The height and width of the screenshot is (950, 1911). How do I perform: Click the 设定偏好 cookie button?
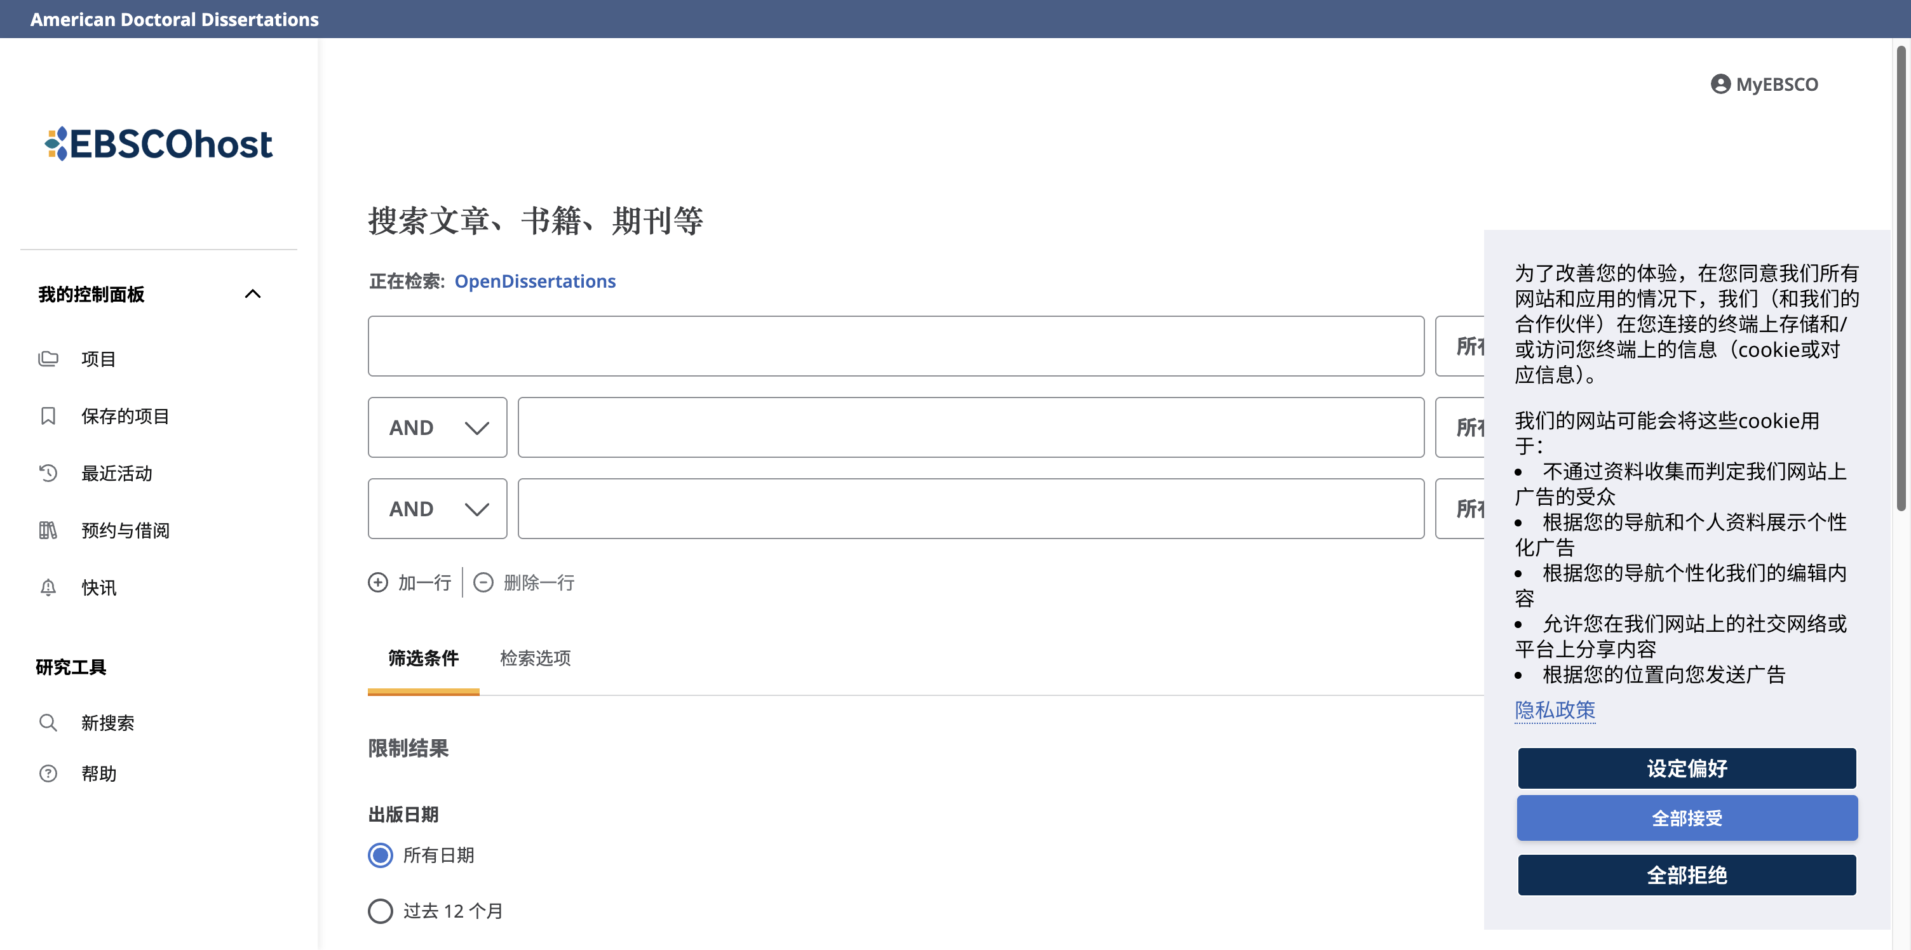(x=1687, y=768)
